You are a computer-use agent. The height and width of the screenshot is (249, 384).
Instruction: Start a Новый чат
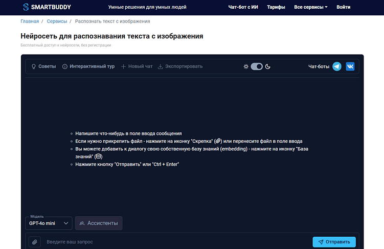pos(137,66)
